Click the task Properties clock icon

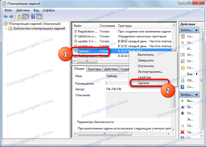(183, 126)
